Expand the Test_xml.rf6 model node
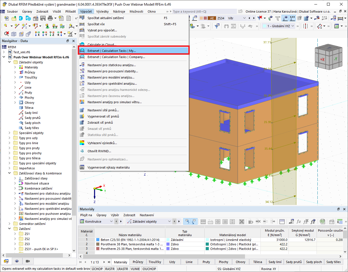The height and width of the screenshot is (272, 348). (4, 52)
